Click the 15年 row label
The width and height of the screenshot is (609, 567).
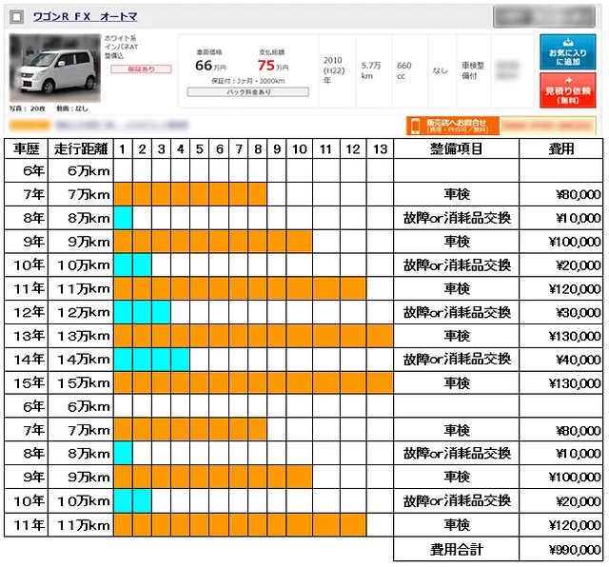[x=27, y=383]
